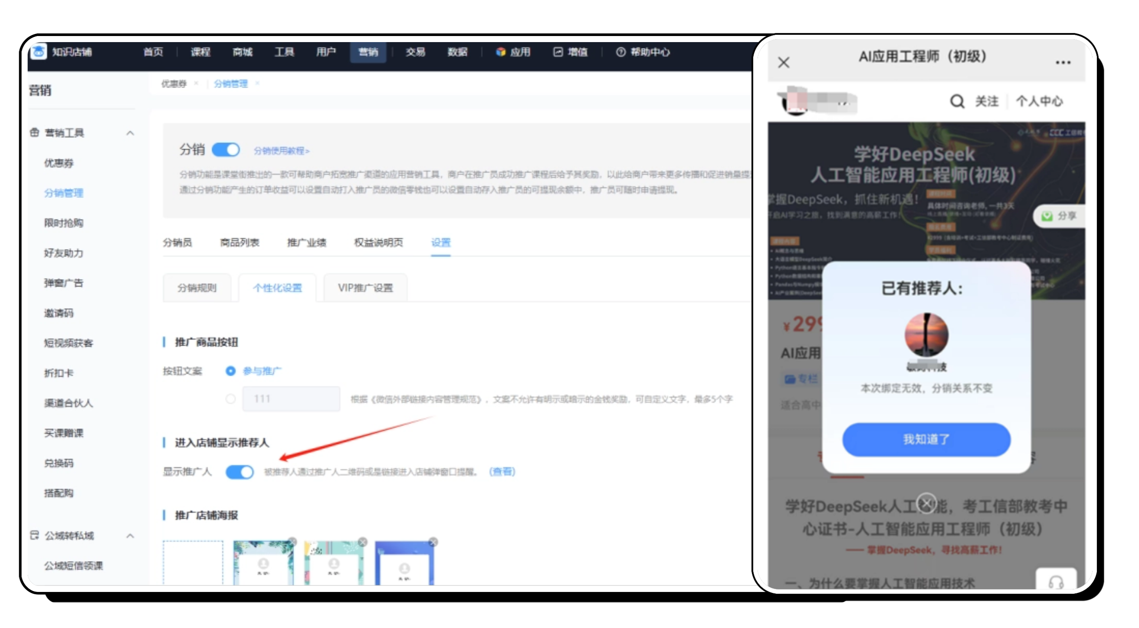Open the 分销使用教程 link

click(281, 151)
